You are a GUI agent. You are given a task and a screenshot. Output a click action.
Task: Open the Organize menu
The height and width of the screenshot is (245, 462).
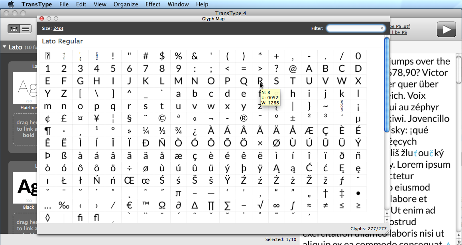point(126,4)
